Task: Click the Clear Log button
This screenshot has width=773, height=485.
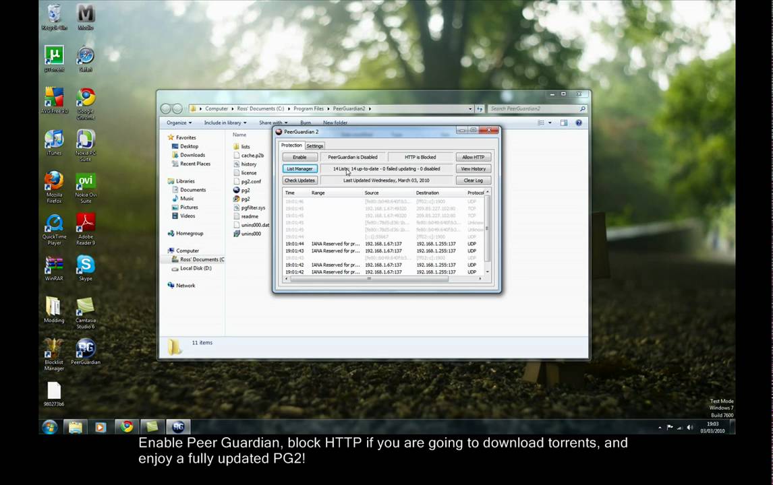Action: [474, 181]
